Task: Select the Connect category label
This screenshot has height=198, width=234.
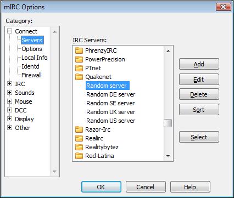Action: click(x=26, y=31)
